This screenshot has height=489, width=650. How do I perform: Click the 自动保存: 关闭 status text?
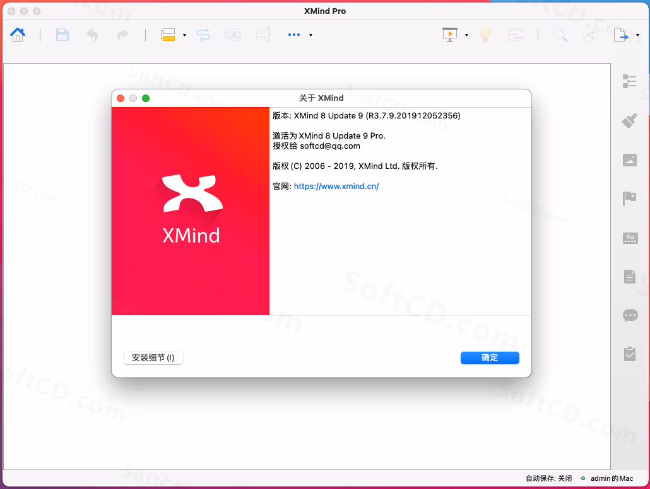(549, 478)
